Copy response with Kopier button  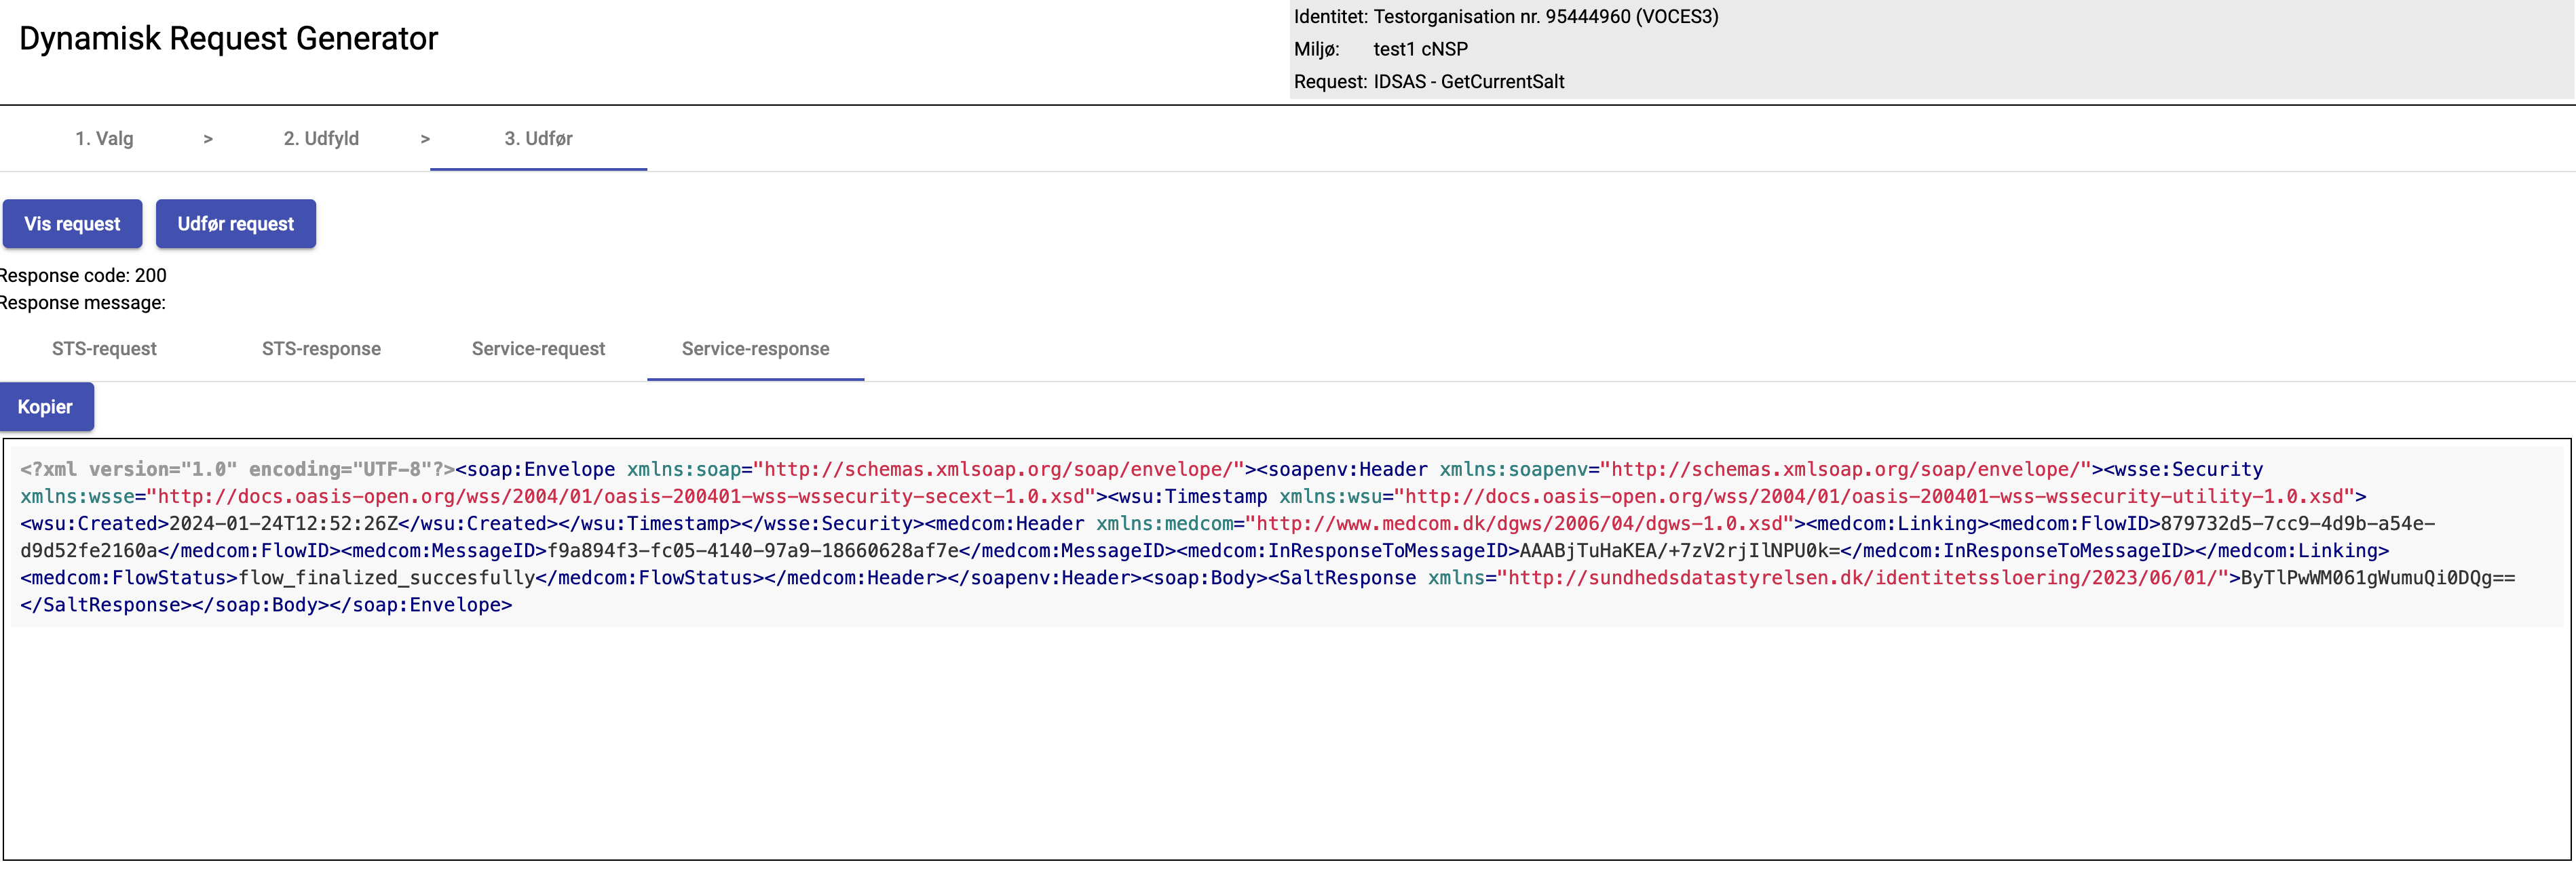click(46, 407)
